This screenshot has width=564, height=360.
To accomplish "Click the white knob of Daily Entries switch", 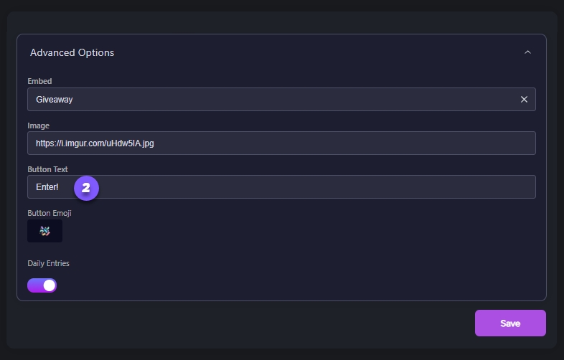I will point(49,285).
